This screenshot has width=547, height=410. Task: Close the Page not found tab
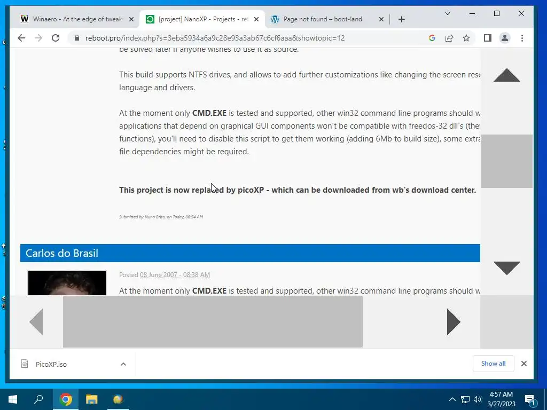pos(381,19)
